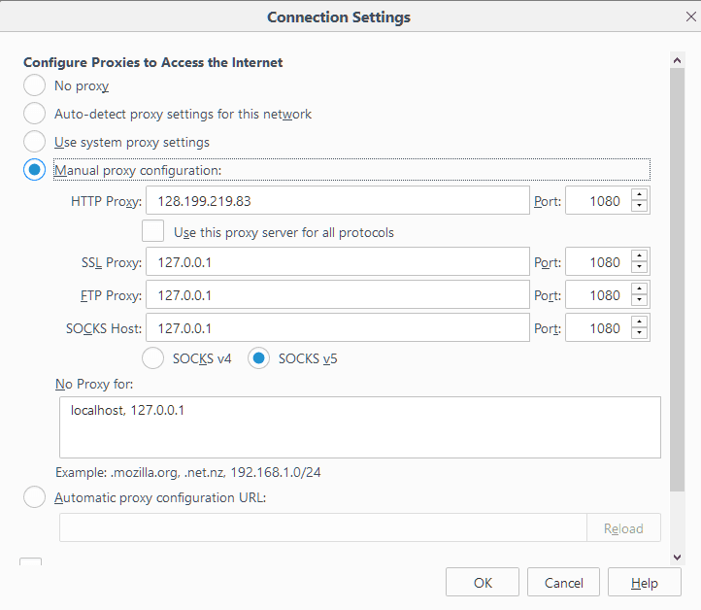
Task: Close the Connection Settings dialog
Action: [x=691, y=17]
